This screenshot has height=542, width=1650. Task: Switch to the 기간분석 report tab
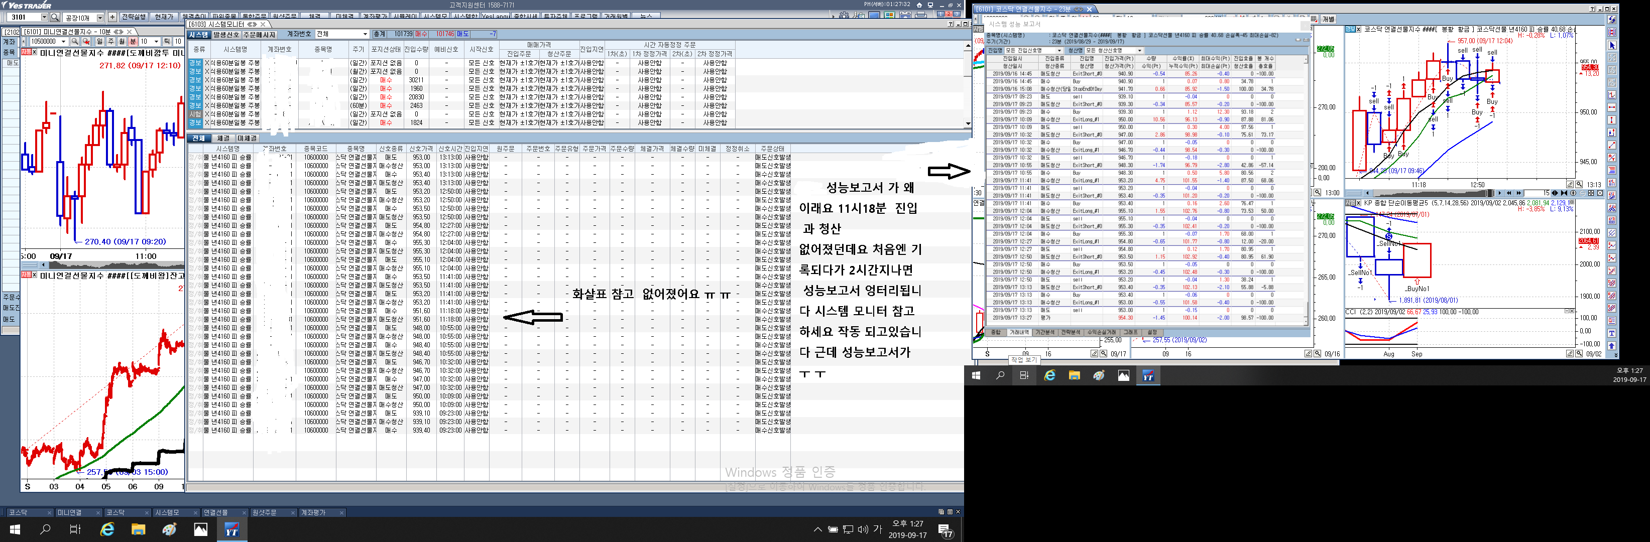click(1045, 332)
